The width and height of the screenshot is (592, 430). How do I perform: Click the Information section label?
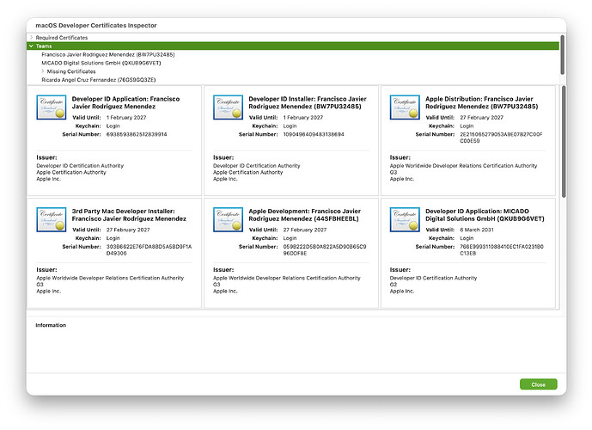coord(51,325)
